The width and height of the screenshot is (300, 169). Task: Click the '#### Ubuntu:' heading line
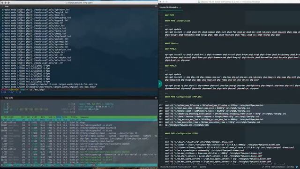pos(172,43)
